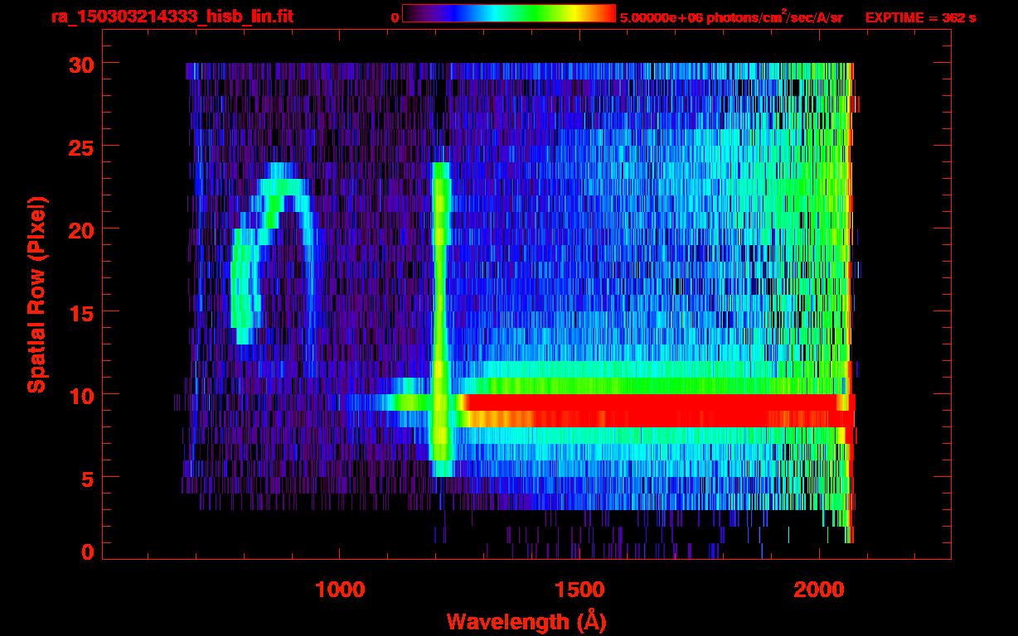Viewport: 1018px width, 636px height.
Task: Click the 1000 wavelength tick label
Action: pos(340,589)
